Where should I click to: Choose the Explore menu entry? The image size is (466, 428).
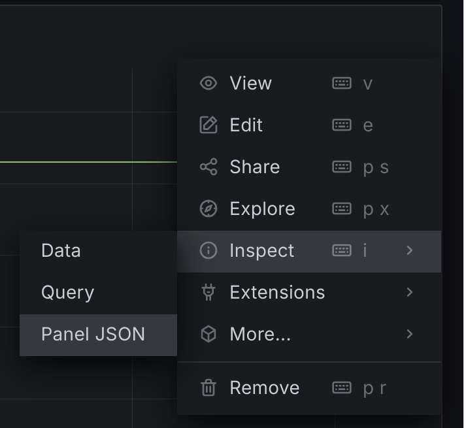[x=309, y=208]
